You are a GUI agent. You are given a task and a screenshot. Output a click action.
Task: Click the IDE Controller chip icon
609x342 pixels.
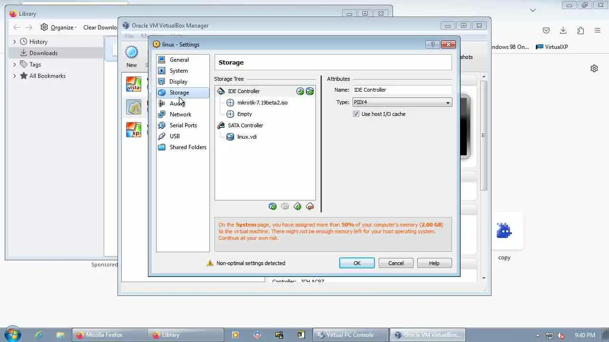pyautogui.click(x=221, y=91)
